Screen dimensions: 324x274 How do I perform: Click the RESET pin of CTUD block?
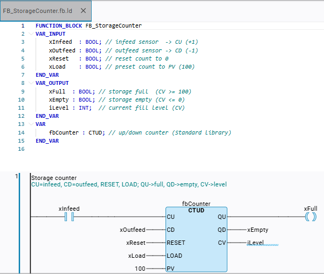click(176, 243)
